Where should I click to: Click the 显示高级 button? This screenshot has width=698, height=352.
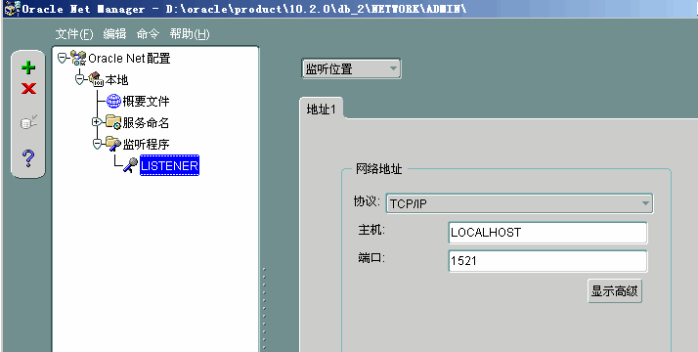[x=614, y=291]
